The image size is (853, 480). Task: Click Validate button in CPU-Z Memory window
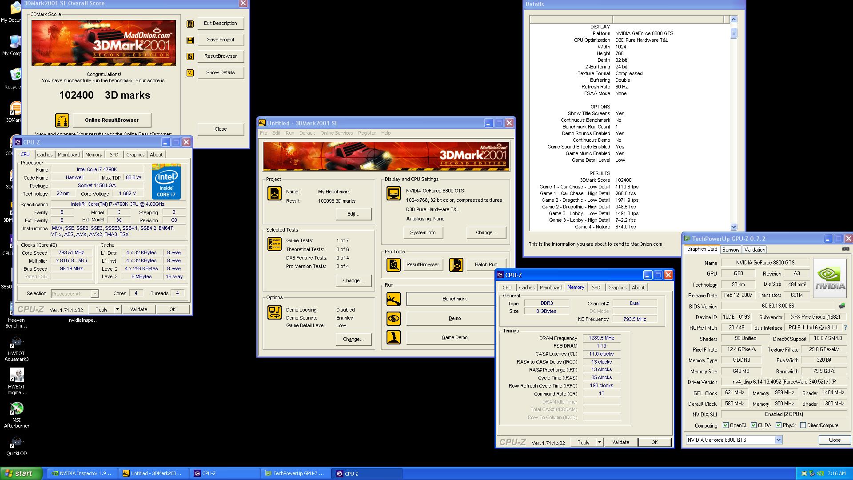[x=620, y=442]
